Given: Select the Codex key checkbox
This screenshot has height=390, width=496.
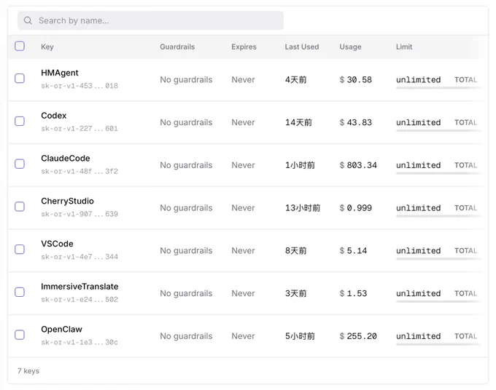Looking at the screenshot, I should point(20,121).
